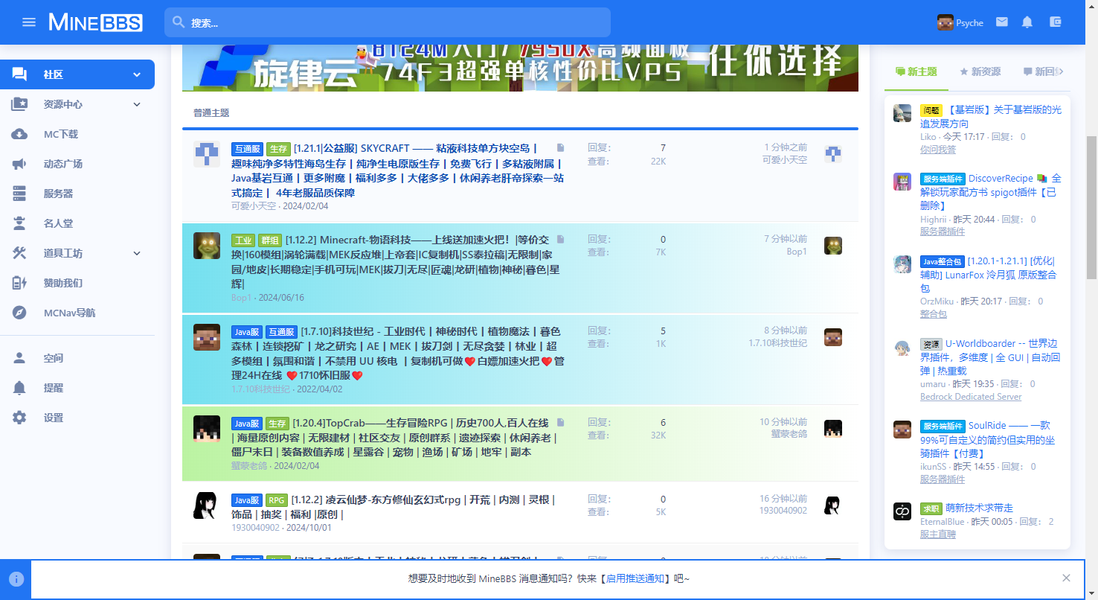This screenshot has height=600, width=1098.
Task: Click the 你问我答 forum link
Action: click(938, 150)
